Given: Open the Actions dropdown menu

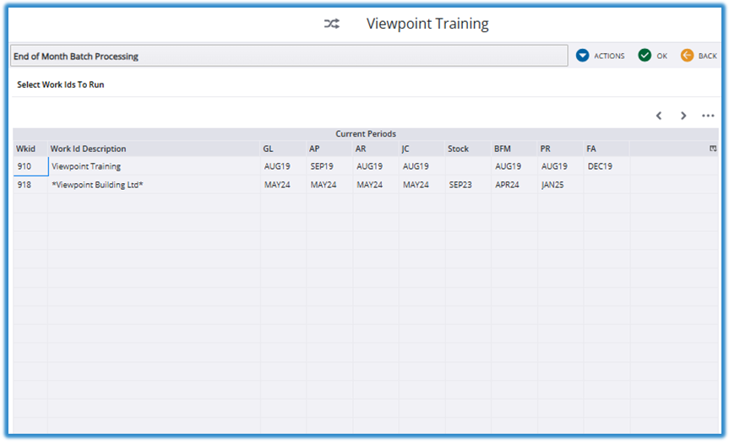Looking at the screenshot, I should [x=600, y=56].
